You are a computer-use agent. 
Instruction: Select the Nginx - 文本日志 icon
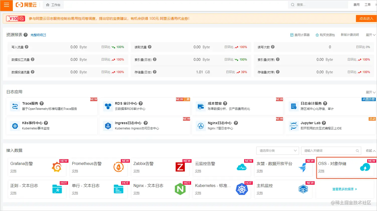(180, 189)
